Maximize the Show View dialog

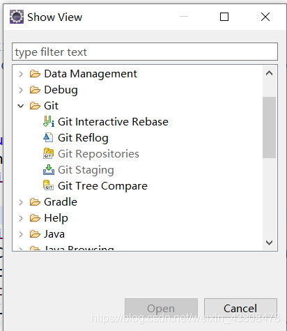[x=224, y=17]
